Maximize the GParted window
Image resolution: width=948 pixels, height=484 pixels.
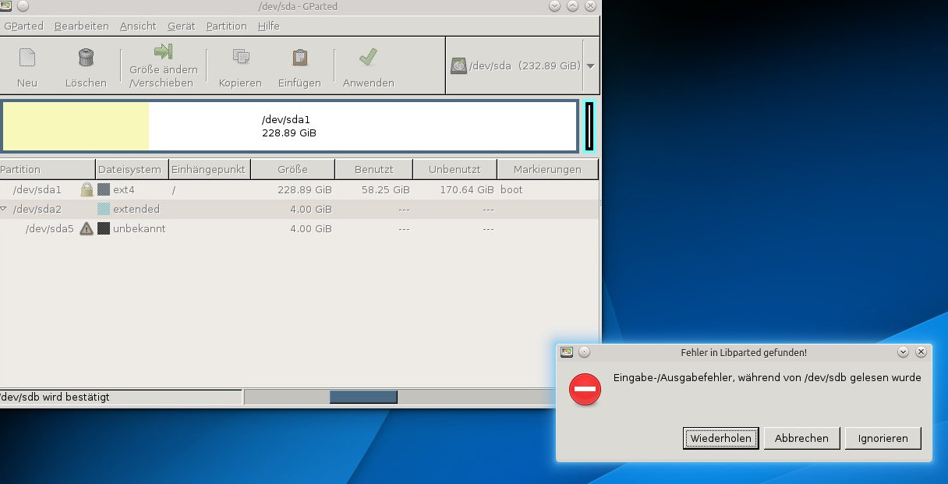click(572, 6)
